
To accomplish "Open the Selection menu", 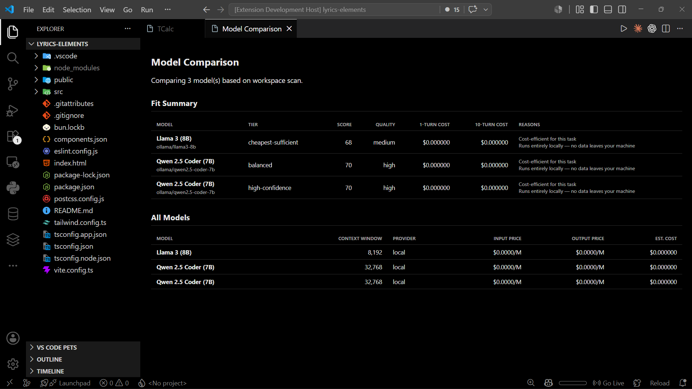I will [77, 10].
